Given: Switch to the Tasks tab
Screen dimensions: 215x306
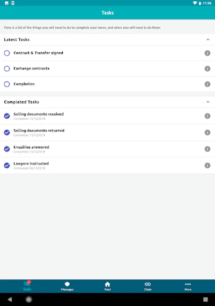Looking at the screenshot, I should coord(27,286).
